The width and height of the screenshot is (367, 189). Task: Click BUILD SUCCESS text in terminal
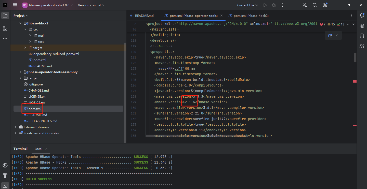[x=39, y=179]
